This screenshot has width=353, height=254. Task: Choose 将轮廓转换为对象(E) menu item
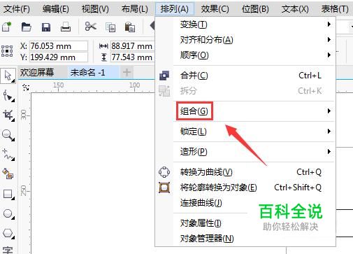246,188
